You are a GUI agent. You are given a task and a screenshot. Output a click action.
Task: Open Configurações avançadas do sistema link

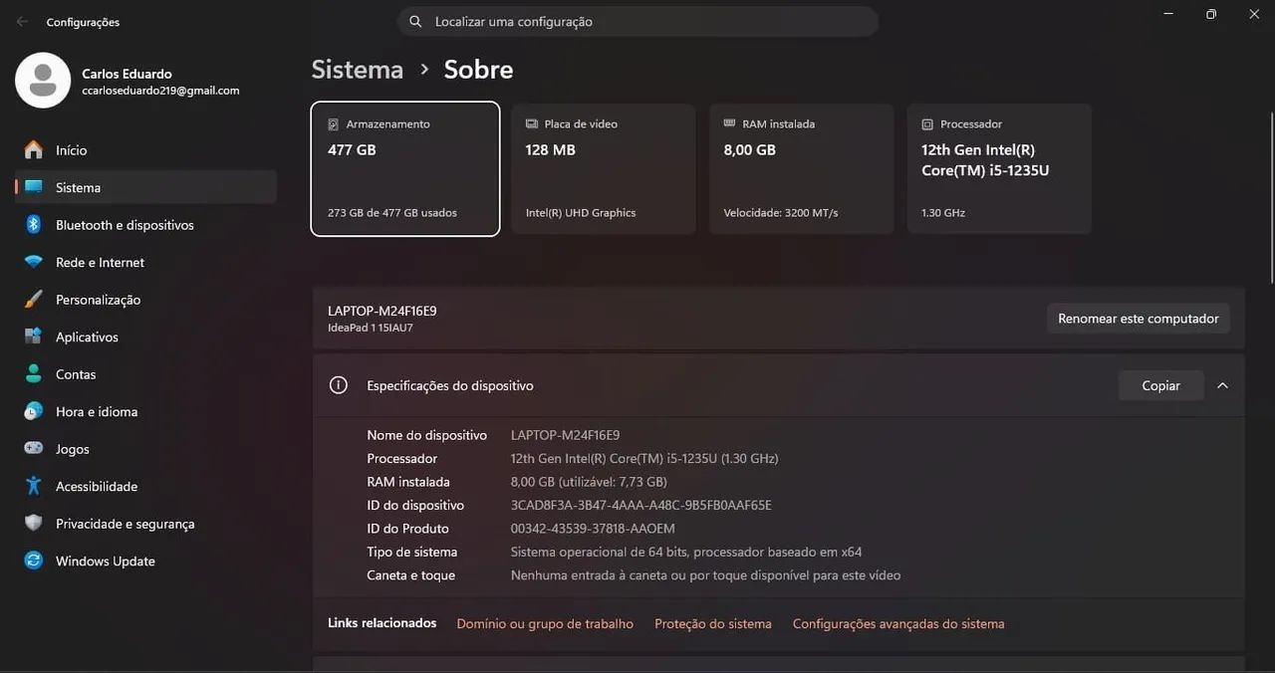tap(898, 624)
